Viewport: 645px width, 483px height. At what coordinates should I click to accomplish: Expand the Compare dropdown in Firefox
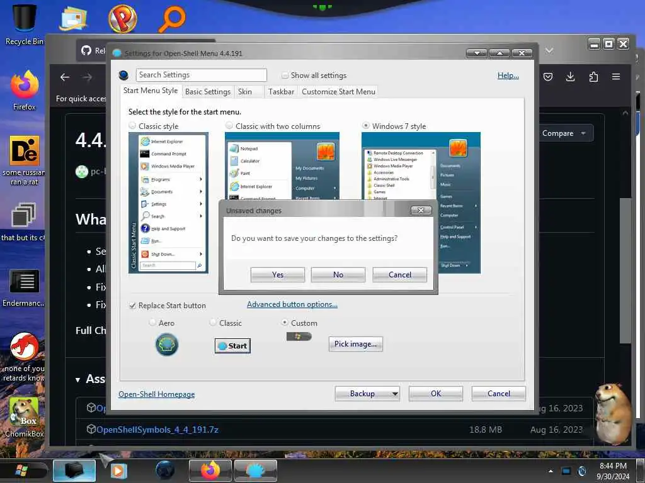(564, 133)
